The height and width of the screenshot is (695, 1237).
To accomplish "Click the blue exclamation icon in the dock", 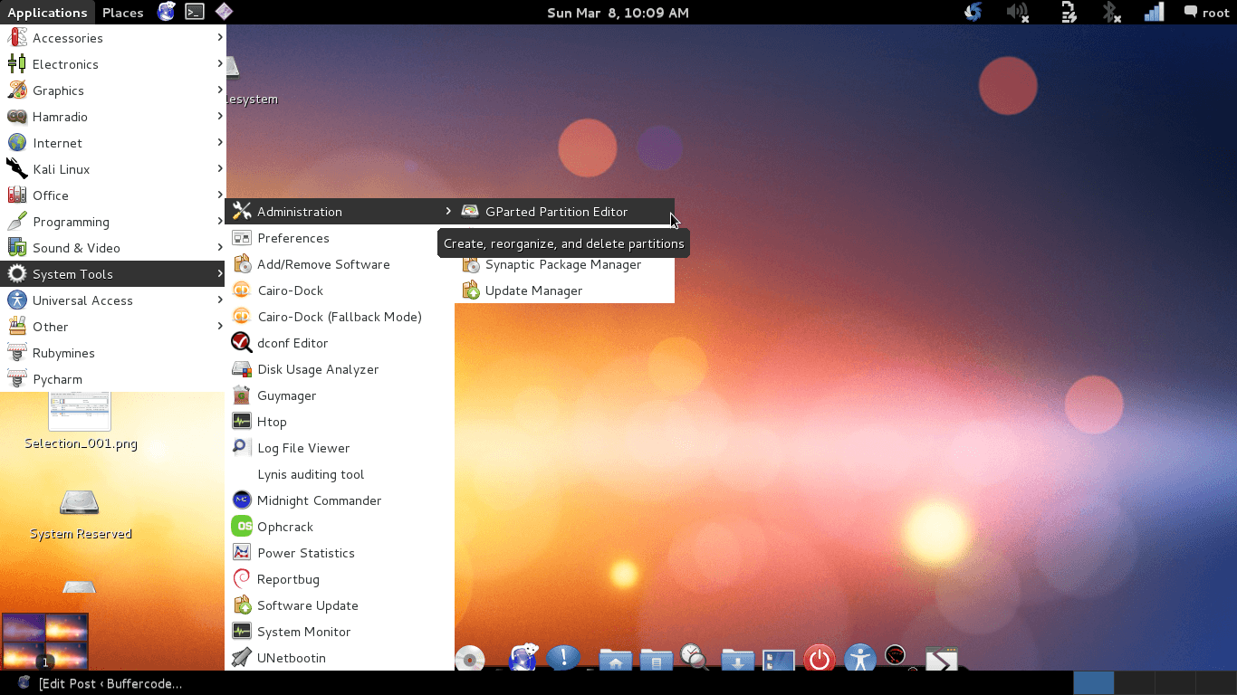I will (x=563, y=658).
